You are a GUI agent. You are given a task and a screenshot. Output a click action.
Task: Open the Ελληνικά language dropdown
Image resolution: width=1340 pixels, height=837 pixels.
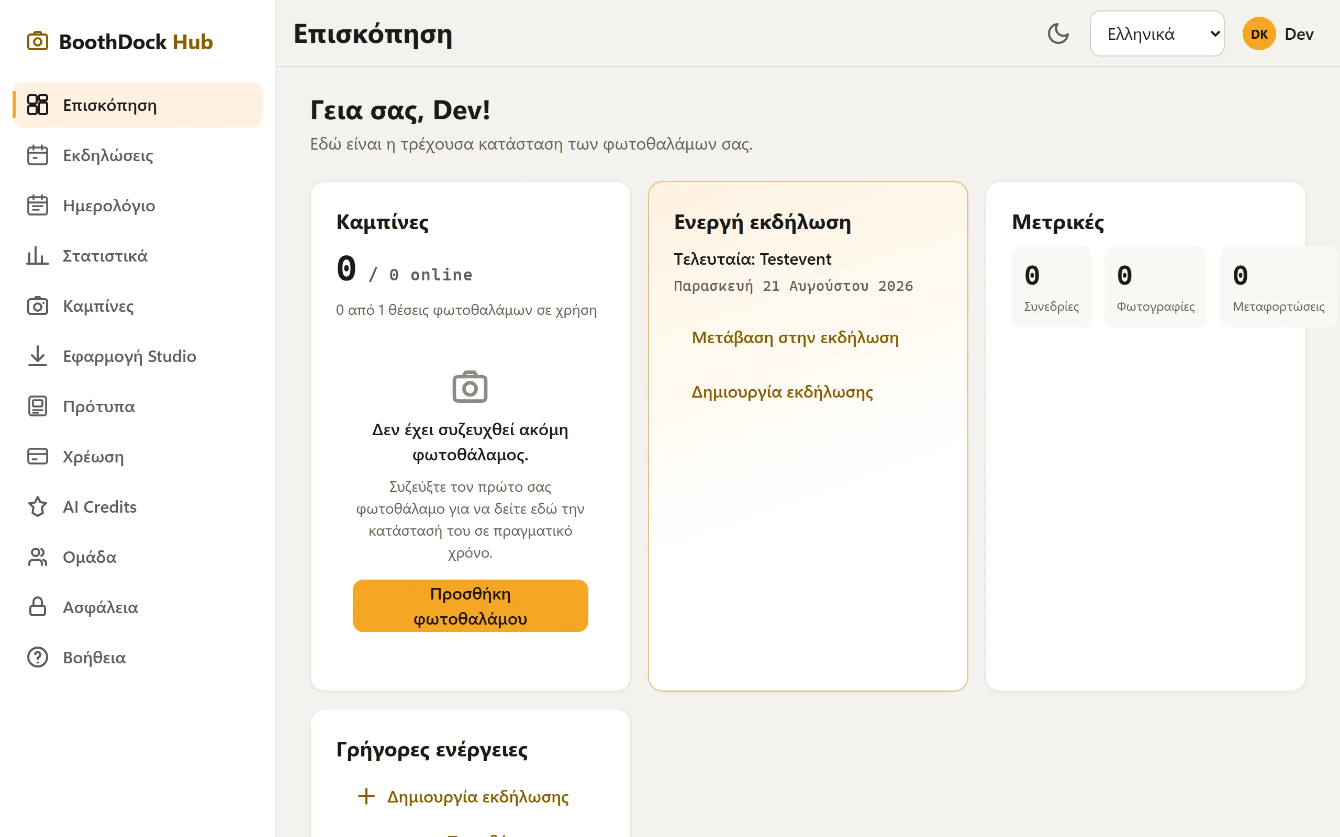pos(1157,34)
